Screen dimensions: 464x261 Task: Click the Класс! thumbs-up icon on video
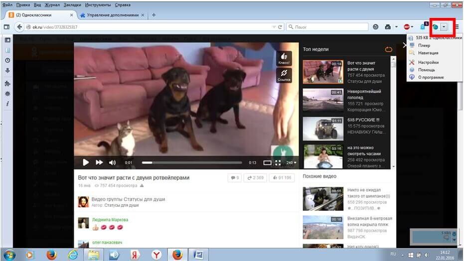pos(284,58)
